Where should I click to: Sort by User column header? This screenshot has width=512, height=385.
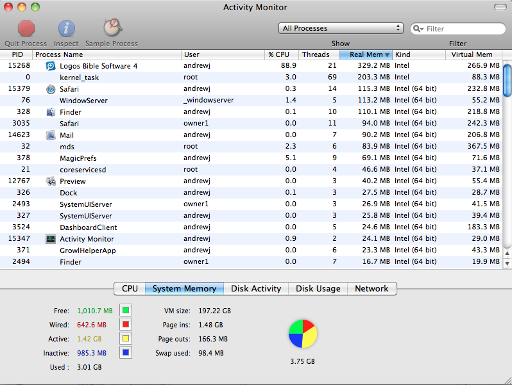click(x=223, y=54)
